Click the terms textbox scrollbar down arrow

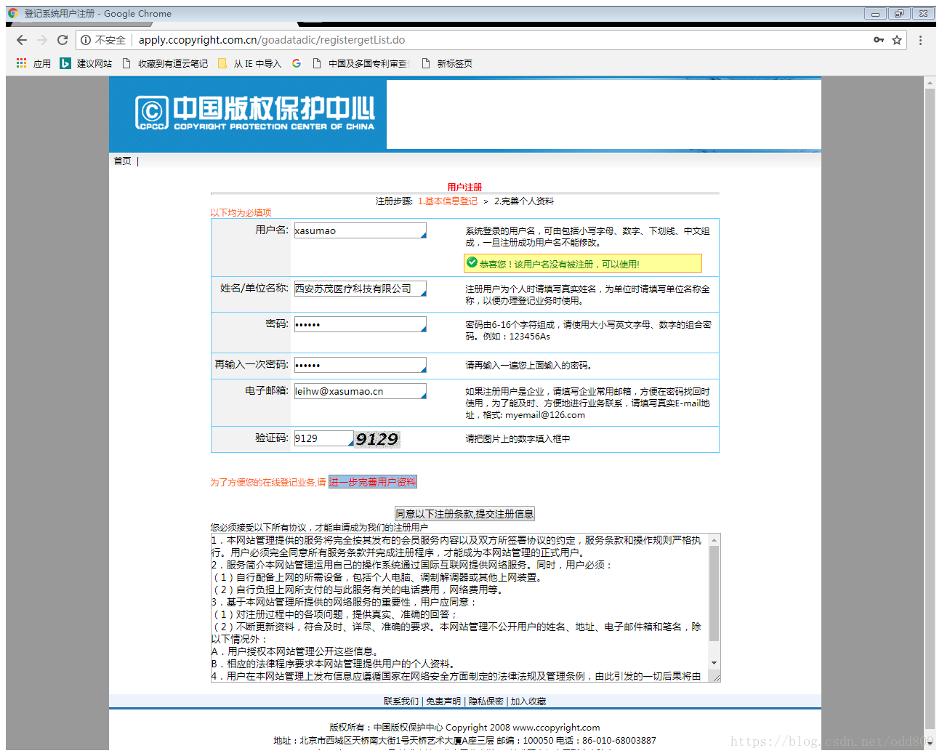(x=714, y=663)
